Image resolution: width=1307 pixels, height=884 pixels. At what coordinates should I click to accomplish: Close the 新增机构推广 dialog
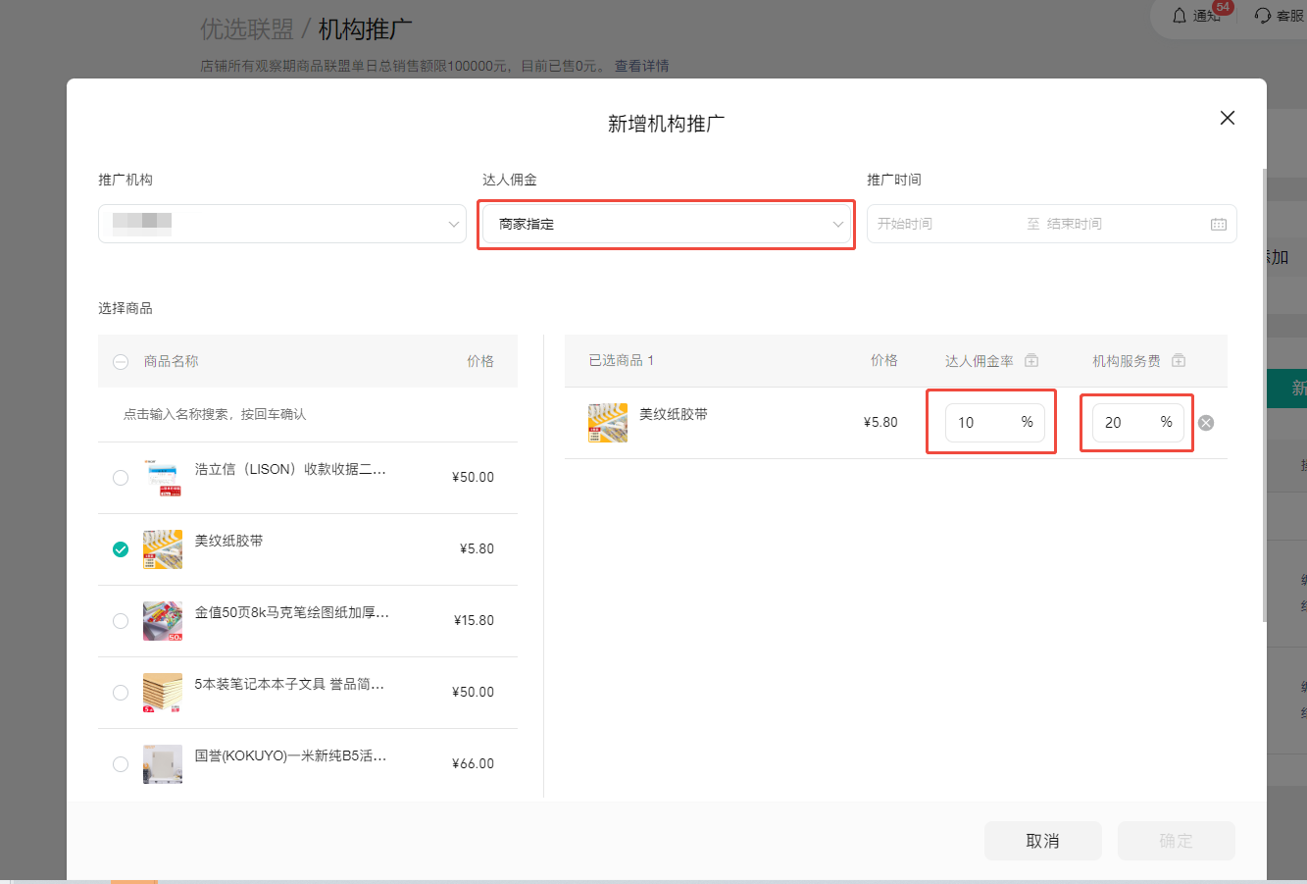[1227, 118]
